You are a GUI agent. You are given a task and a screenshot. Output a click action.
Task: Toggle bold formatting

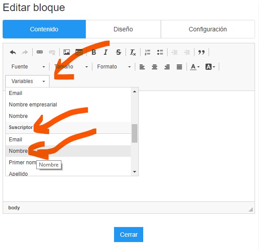click(94, 52)
